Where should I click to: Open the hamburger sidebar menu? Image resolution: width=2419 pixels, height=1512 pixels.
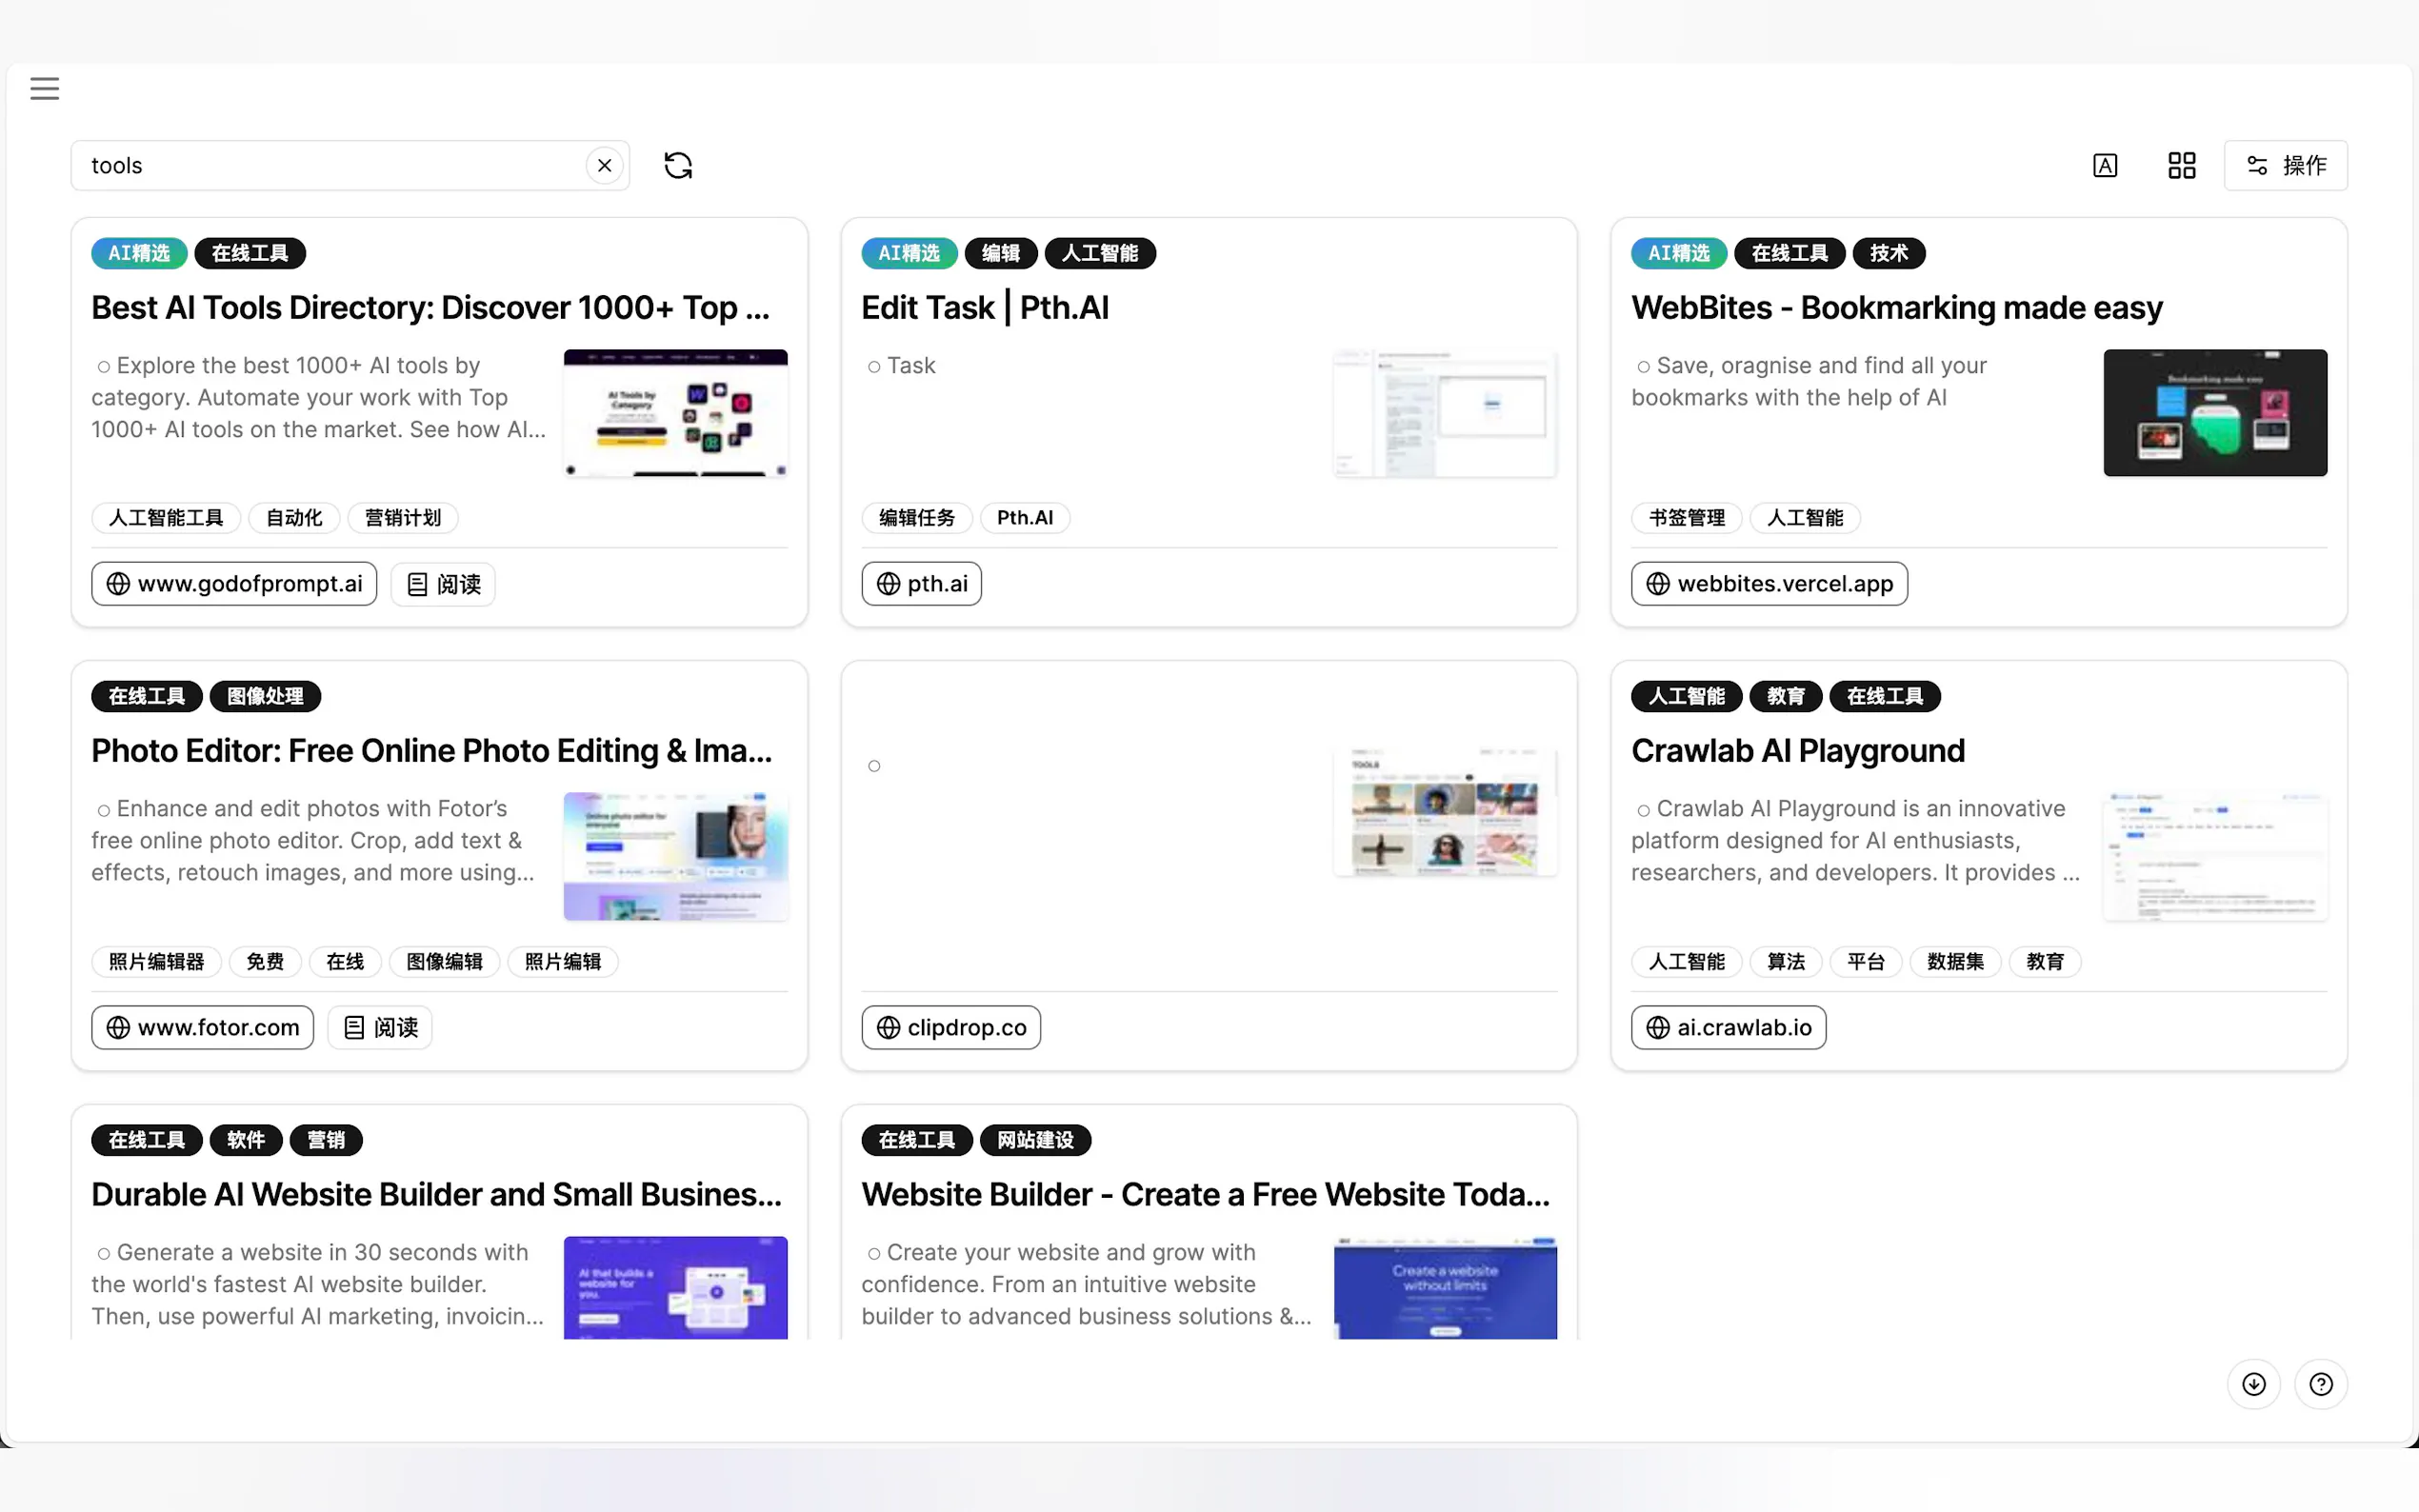(x=44, y=88)
